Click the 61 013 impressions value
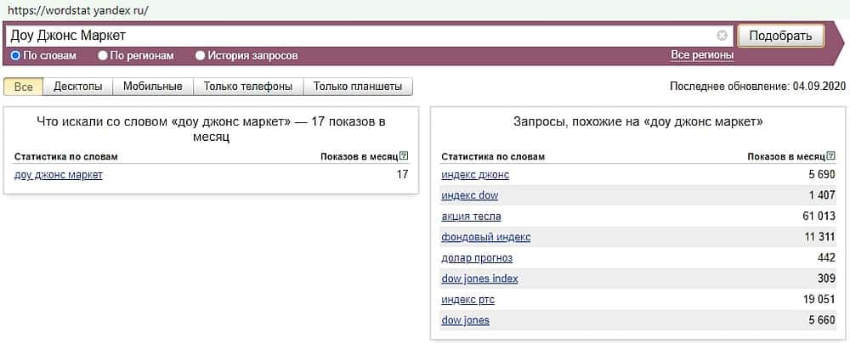 pos(819,216)
